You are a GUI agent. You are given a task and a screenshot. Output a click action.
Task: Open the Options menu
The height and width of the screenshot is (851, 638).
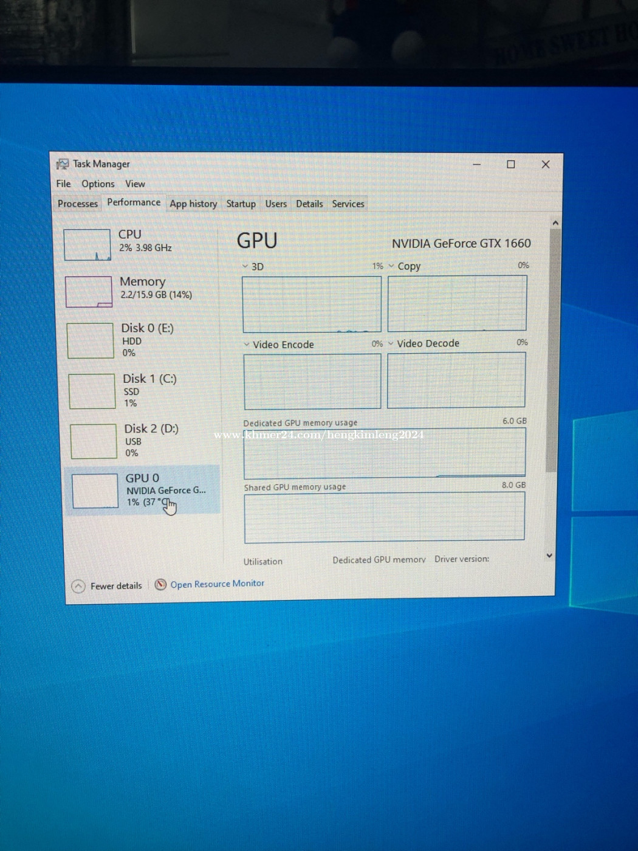pyautogui.click(x=98, y=184)
